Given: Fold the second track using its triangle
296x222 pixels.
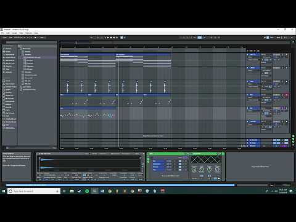Looking at the screenshot, I should 248,68.
